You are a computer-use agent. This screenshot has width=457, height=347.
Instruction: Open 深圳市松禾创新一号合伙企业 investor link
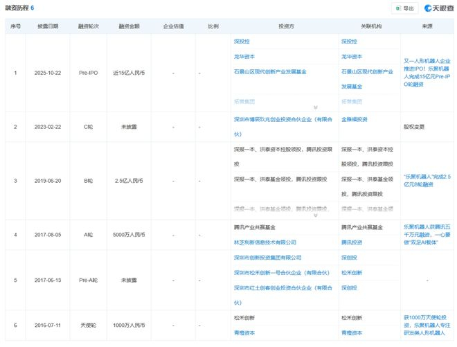click(282, 273)
